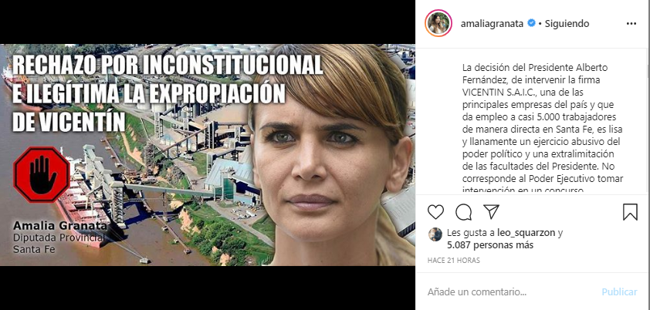Share post with paper plane icon
This screenshot has height=310, width=650.
click(491, 211)
